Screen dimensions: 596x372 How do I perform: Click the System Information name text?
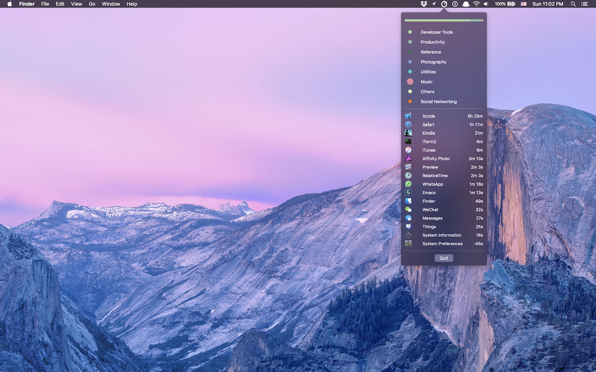442,235
